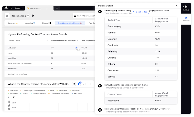Expand Volume of Published Messages column chevron
The height and width of the screenshot is (117, 194).
pyautogui.click(x=78, y=40)
